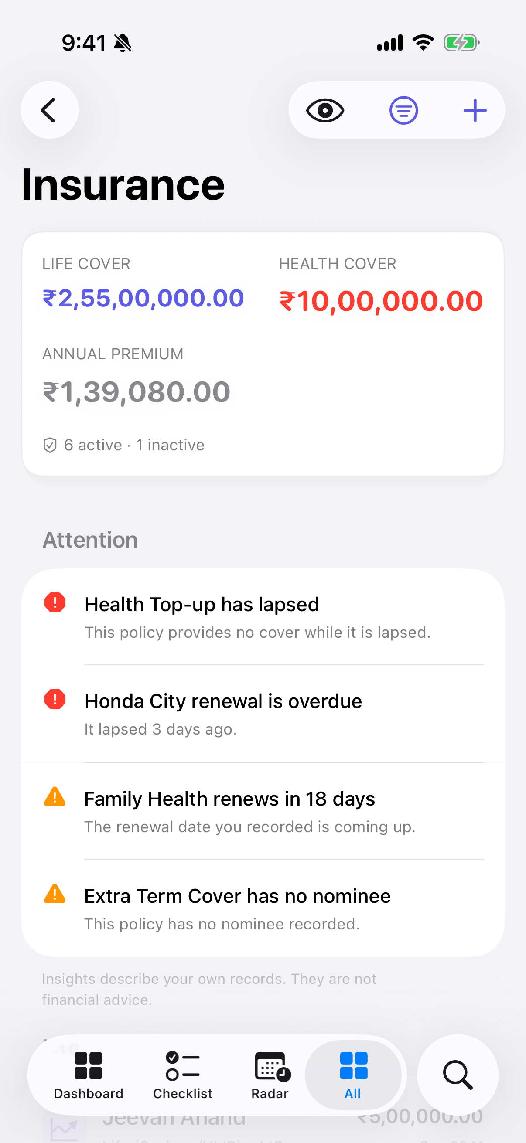Open the Health Top-up has lapsed alert

click(x=263, y=617)
